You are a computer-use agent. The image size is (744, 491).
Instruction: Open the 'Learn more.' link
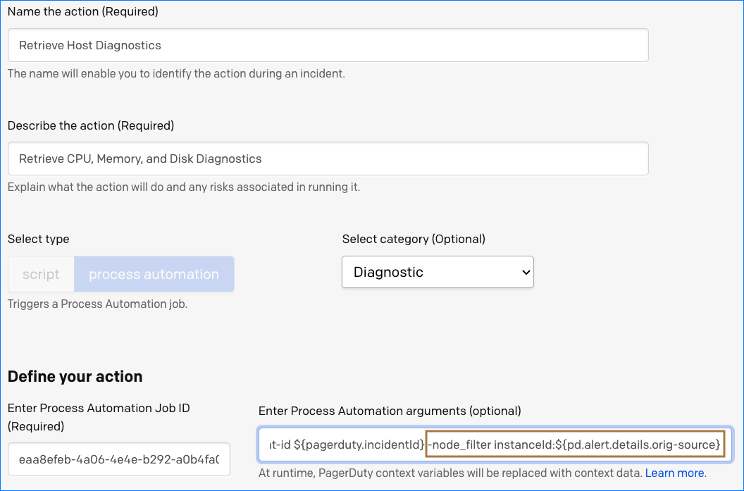coord(676,473)
